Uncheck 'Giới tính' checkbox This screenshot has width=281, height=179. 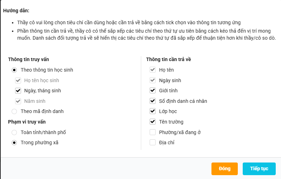pyautogui.click(x=152, y=91)
